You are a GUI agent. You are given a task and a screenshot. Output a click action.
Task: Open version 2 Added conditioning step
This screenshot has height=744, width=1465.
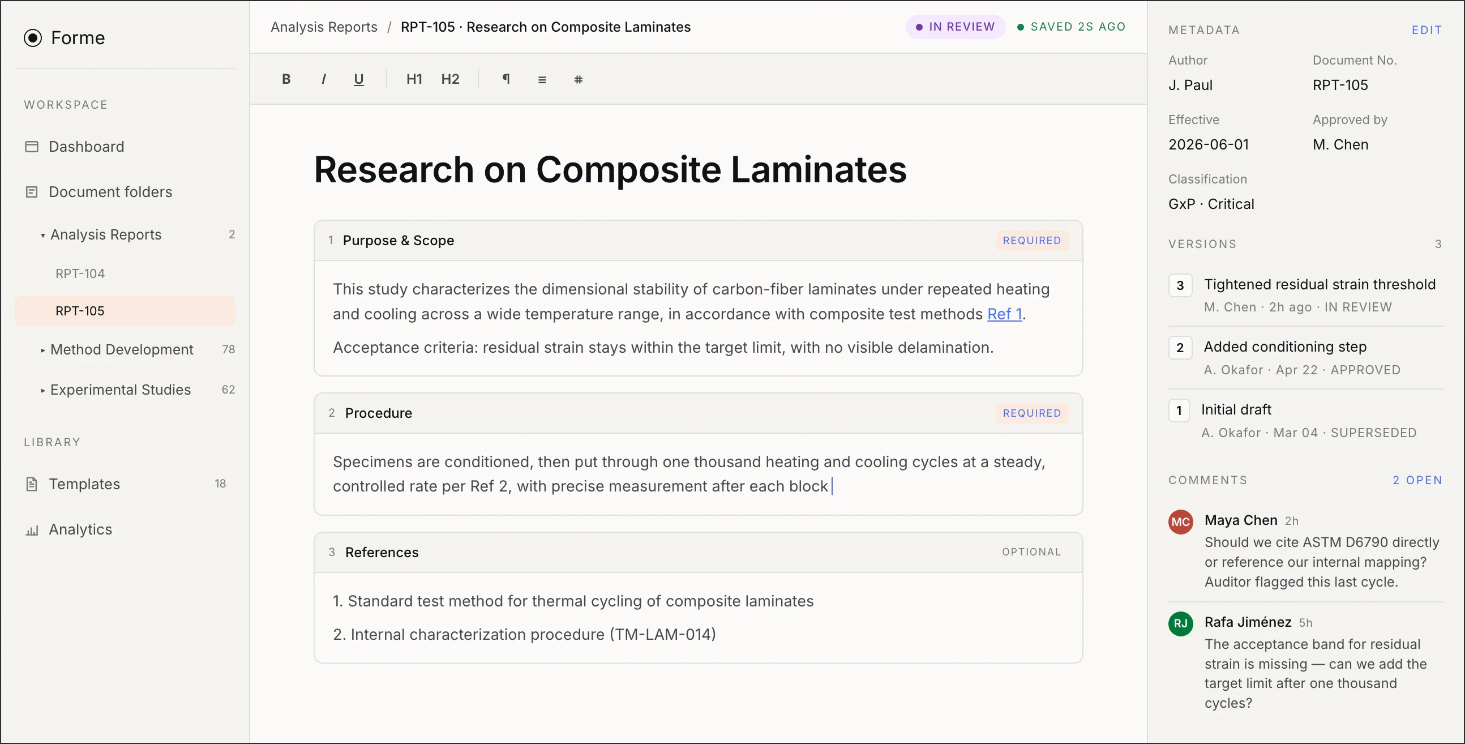pos(1305,358)
